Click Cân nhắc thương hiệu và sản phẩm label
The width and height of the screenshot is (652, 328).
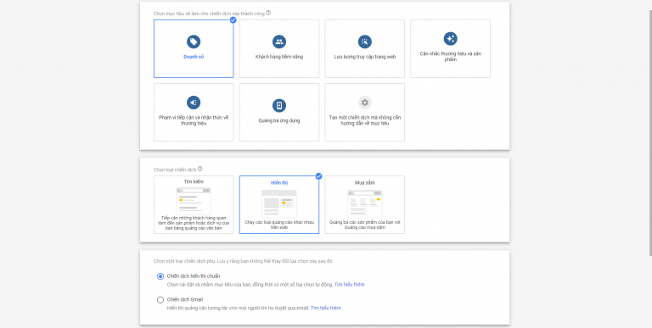coord(450,57)
